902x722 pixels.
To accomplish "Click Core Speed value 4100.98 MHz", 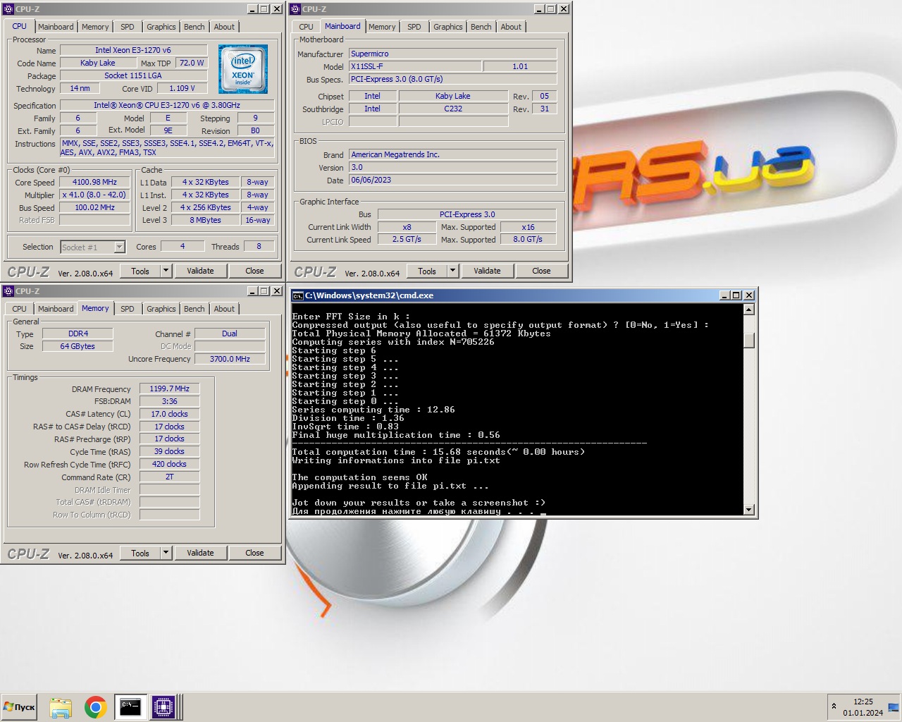I will coord(94,182).
